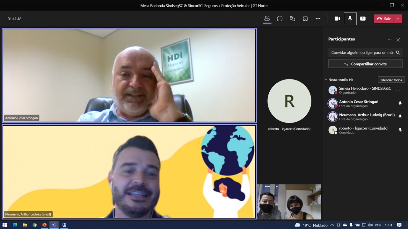The width and height of the screenshot is (408, 229).
Task: Open more options for Simeia Heleodoro
Action: pyautogui.click(x=398, y=90)
